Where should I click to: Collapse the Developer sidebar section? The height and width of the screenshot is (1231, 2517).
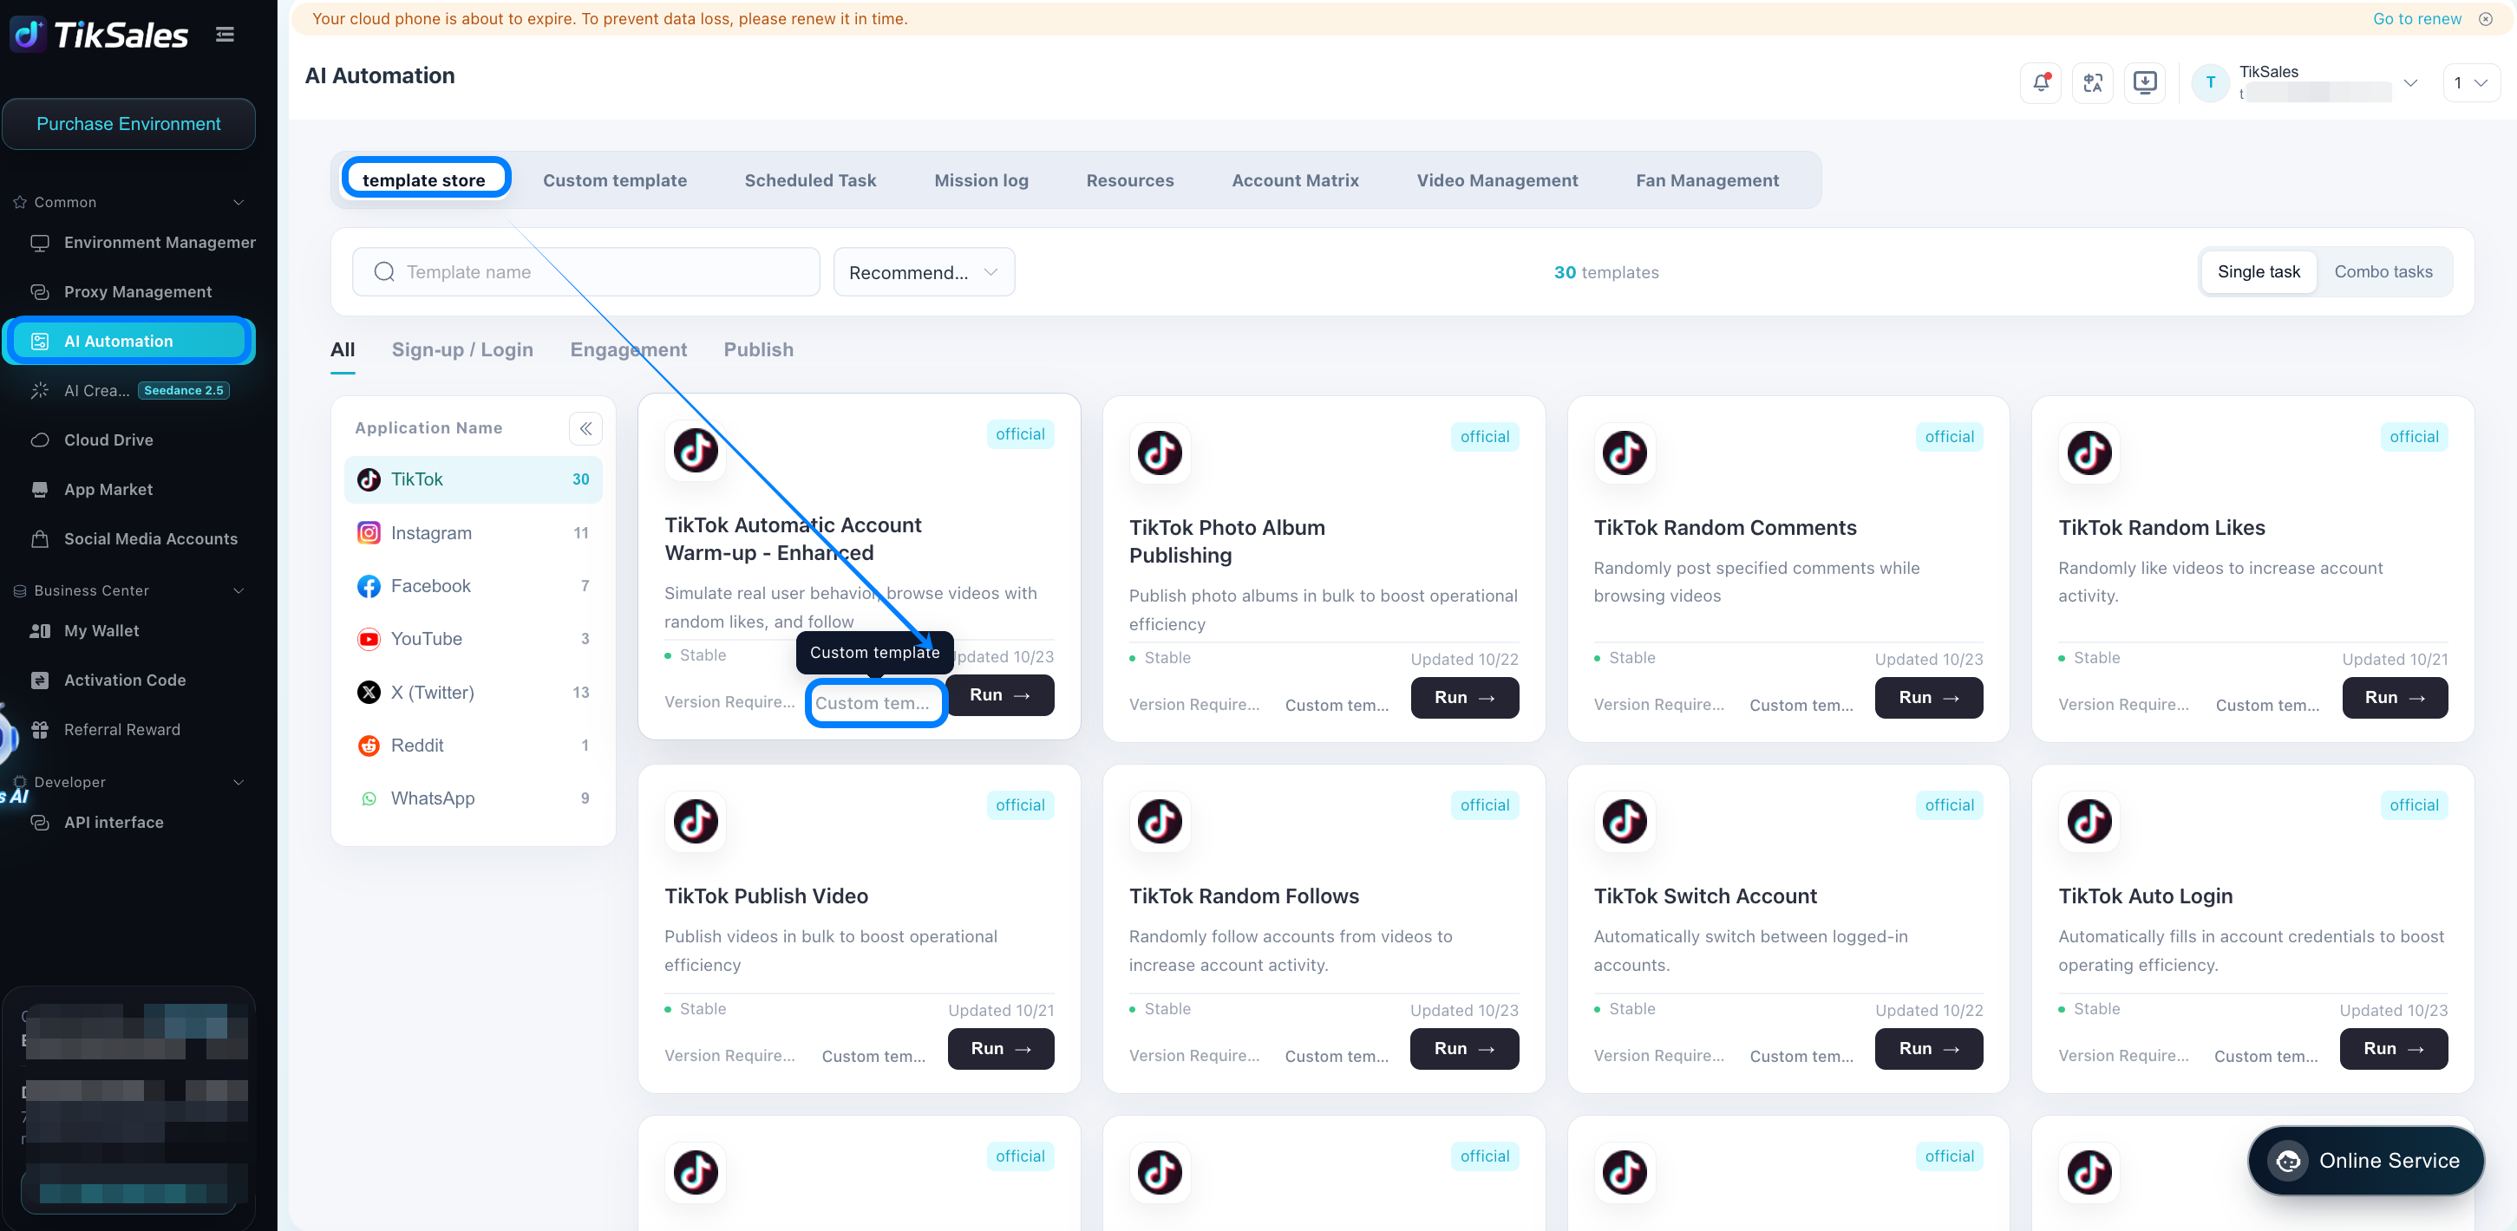click(129, 783)
